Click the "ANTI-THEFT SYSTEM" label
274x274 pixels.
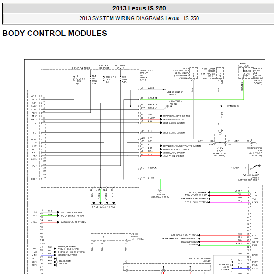71,213
